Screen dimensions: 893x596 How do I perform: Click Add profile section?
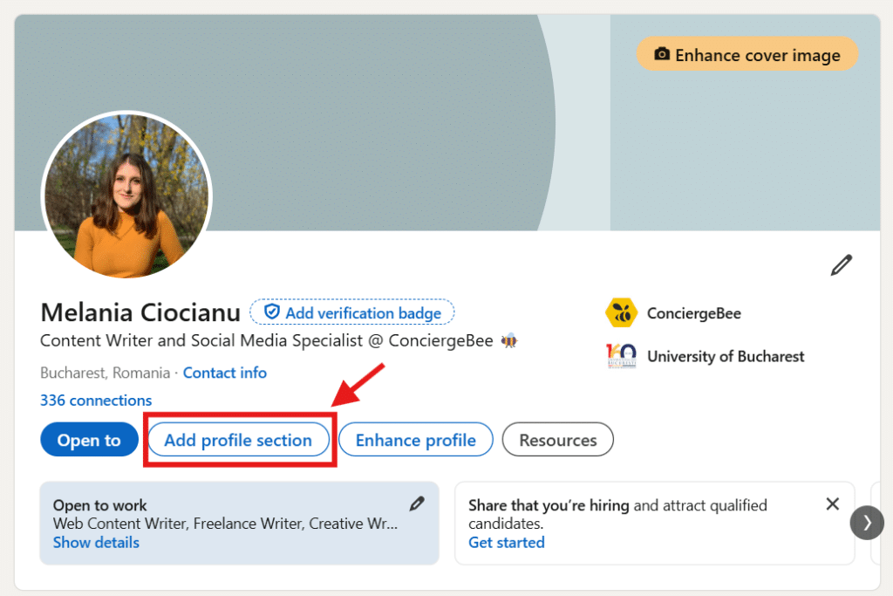238,440
